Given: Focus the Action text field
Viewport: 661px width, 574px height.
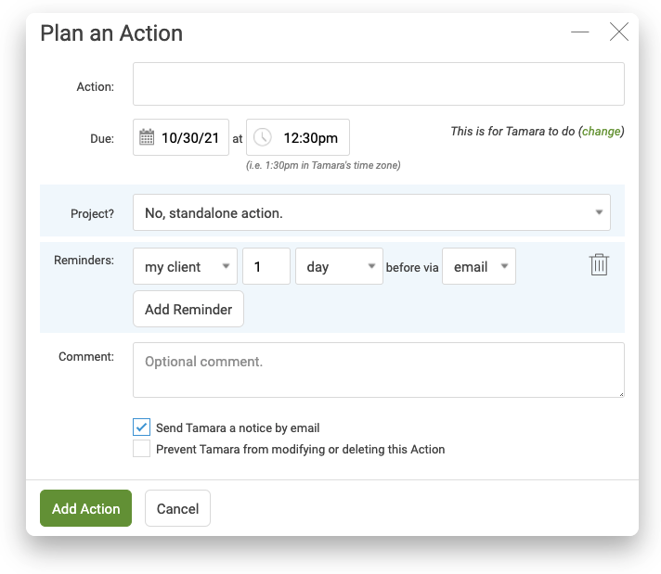Looking at the screenshot, I should [x=378, y=83].
